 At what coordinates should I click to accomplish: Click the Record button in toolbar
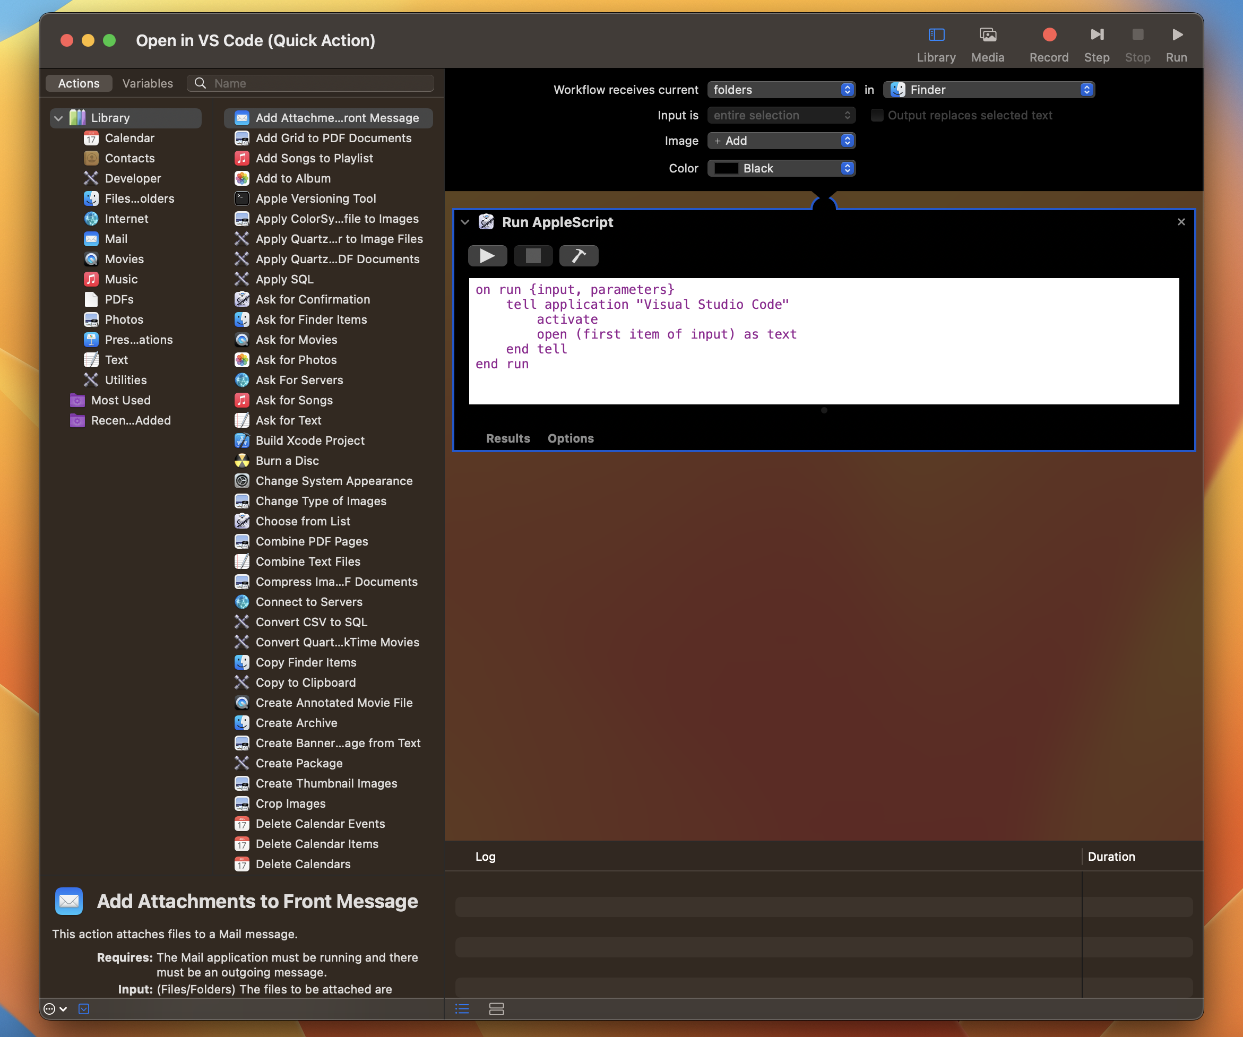[1048, 36]
